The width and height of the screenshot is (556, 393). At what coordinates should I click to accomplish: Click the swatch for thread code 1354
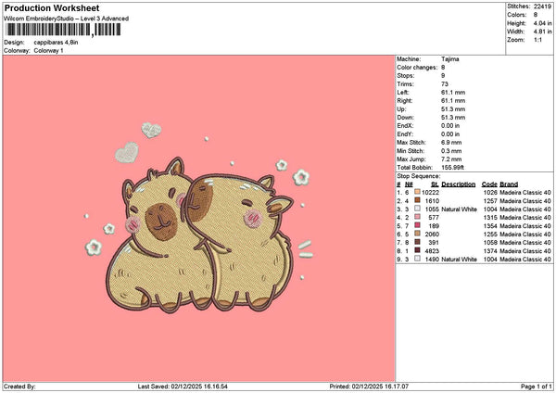point(417,225)
